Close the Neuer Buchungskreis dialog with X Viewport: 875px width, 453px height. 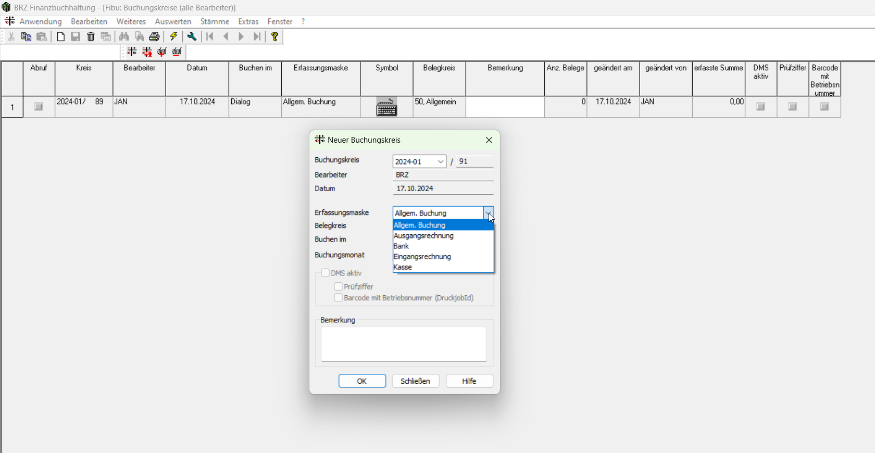(x=489, y=140)
